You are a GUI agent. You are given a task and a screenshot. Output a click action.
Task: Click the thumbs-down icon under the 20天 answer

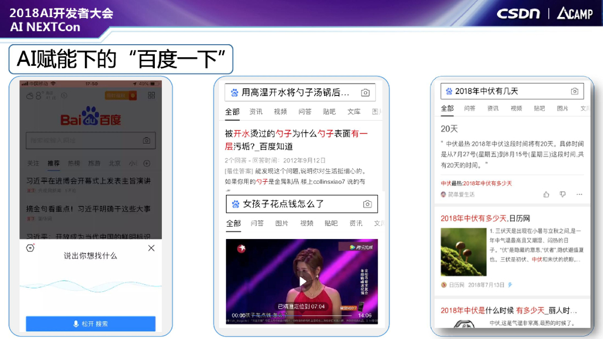(x=562, y=194)
